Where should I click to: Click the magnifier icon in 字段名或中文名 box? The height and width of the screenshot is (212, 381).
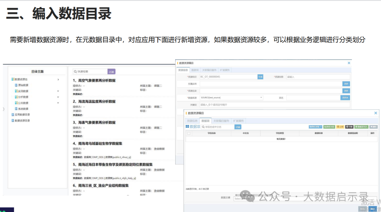tap(204, 127)
